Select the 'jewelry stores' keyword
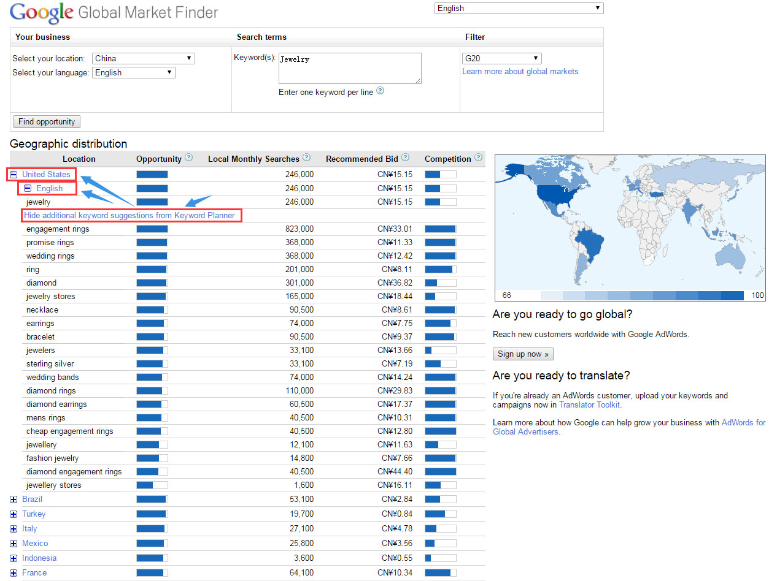 coord(51,296)
